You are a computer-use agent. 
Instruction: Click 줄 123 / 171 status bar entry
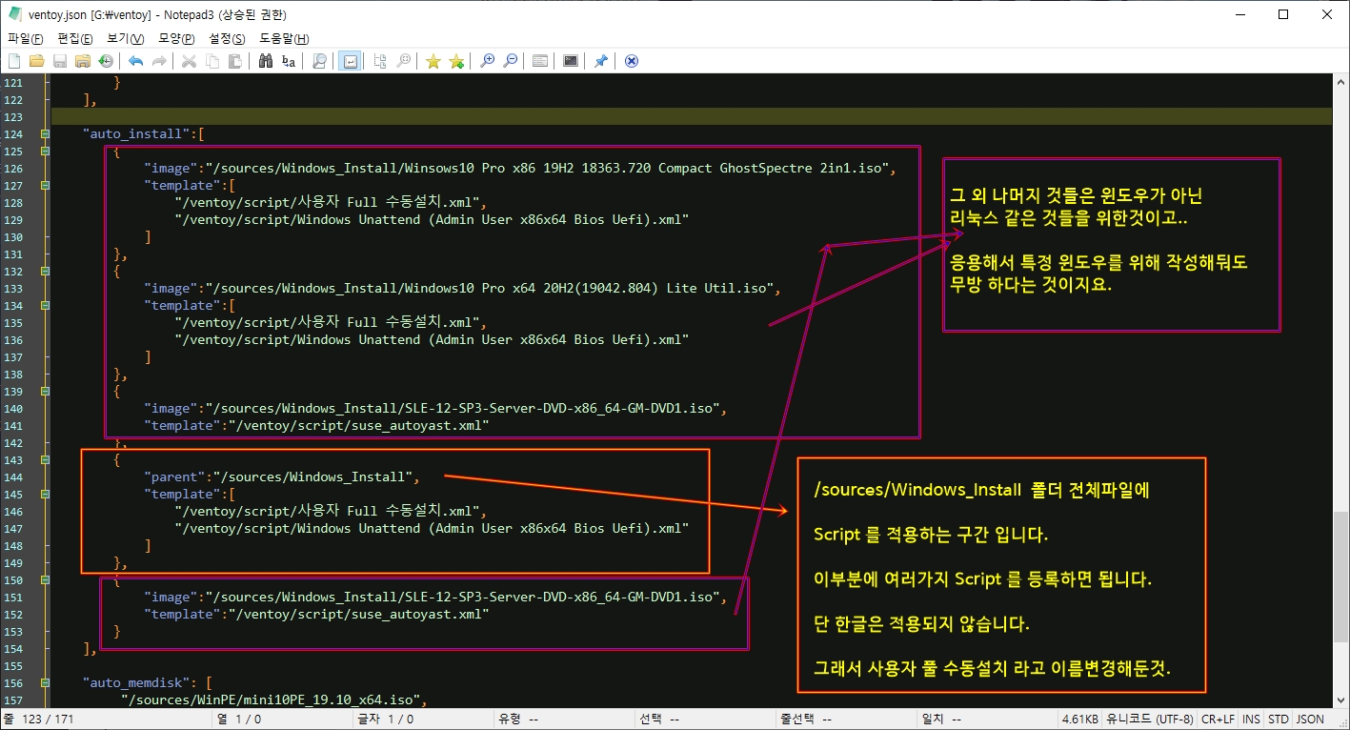point(38,720)
